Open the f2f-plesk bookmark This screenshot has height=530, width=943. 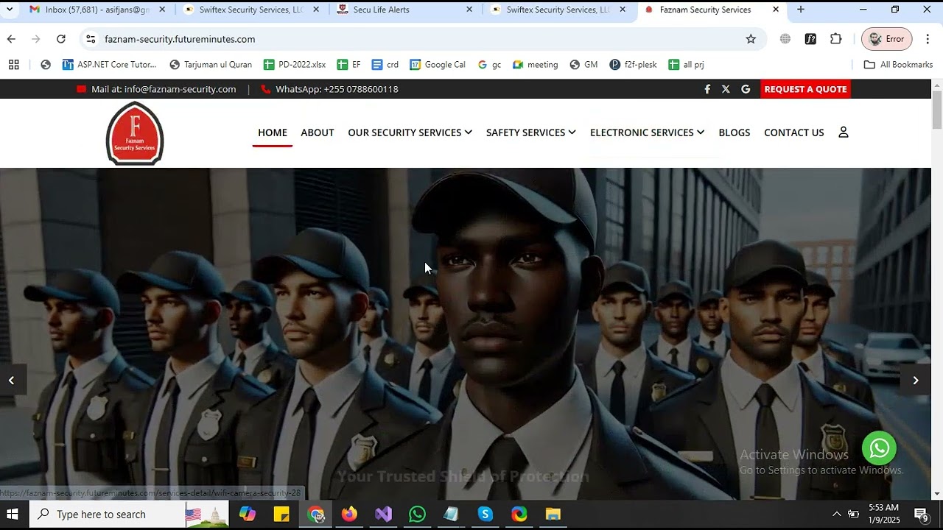pyautogui.click(x=634, y=65)
